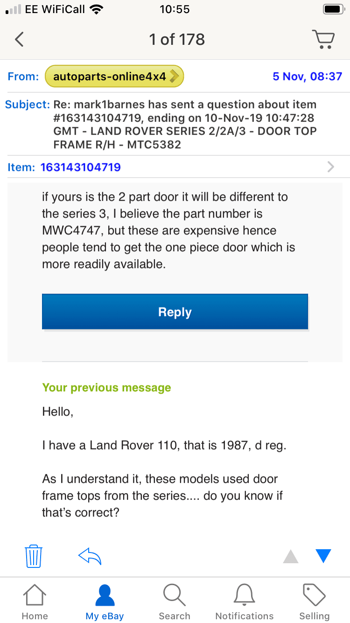The width and height of the screenshot is (350, 623).
Task: Delete message with trash icon
Action: pos(34,556)
